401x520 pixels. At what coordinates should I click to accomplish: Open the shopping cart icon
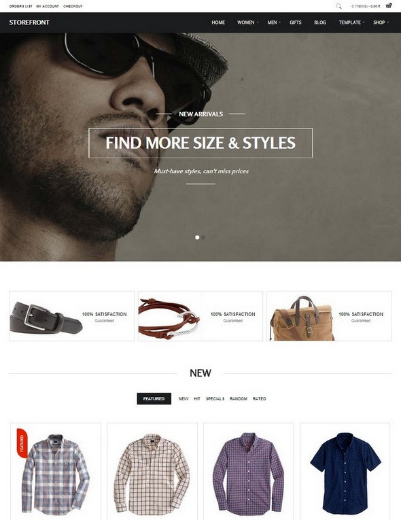pyautogui.click(x=389, y=5)
